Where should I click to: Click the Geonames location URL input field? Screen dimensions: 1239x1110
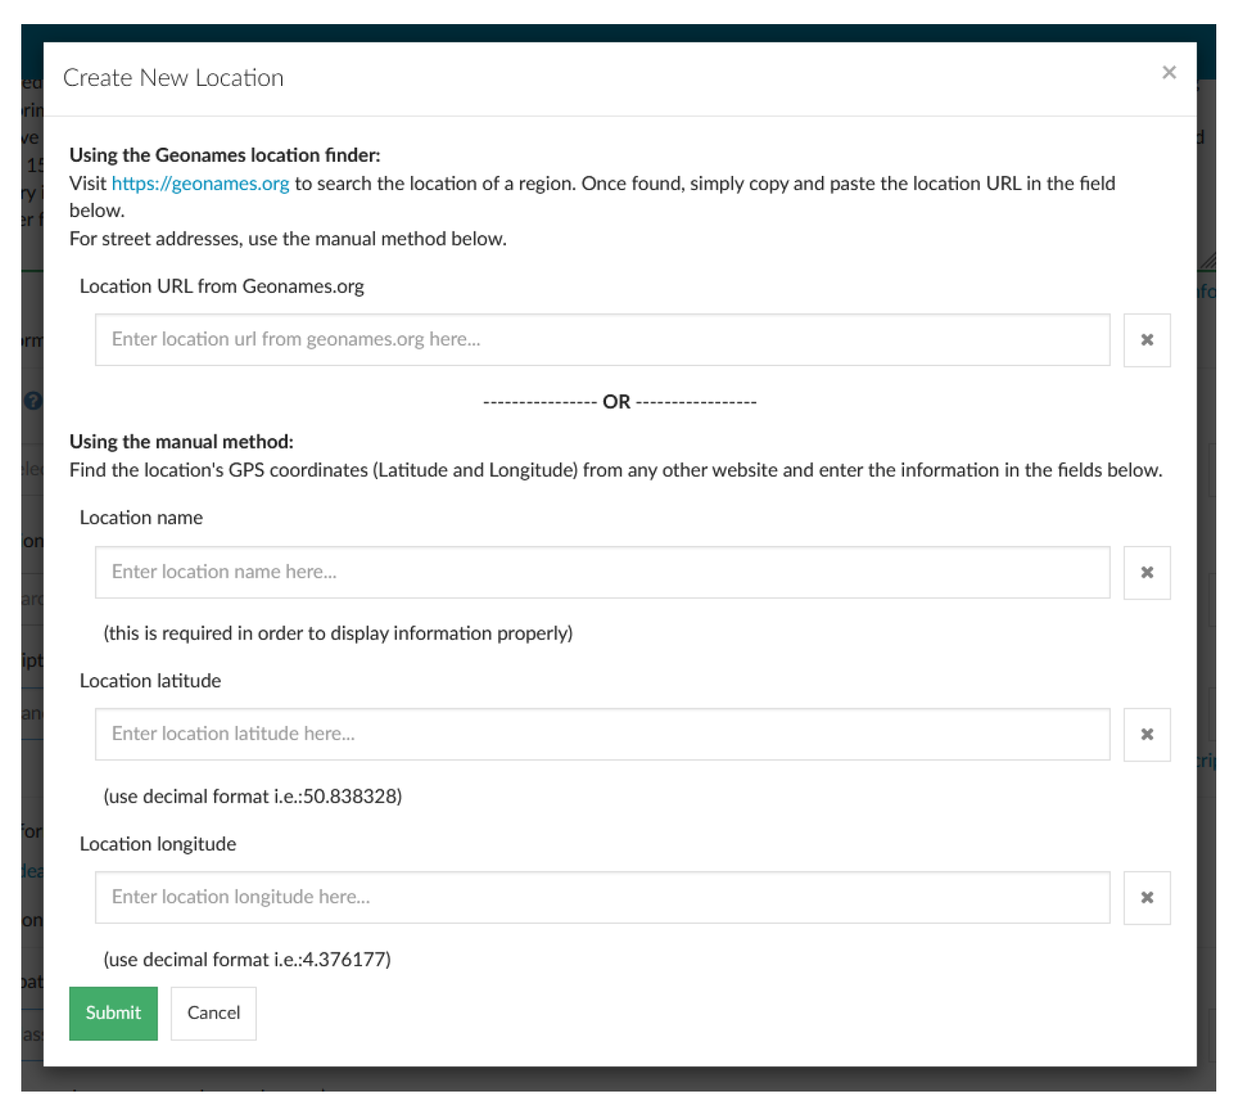tap(602, 339)
